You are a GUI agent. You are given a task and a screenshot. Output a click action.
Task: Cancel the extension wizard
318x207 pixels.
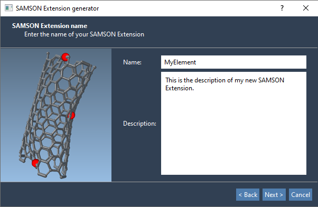tap(301, 195)
